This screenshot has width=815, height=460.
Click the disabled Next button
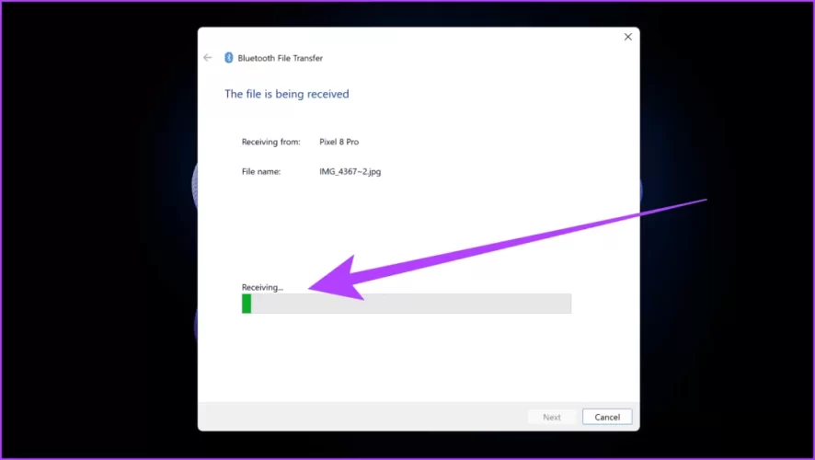[x=552, y=417]
